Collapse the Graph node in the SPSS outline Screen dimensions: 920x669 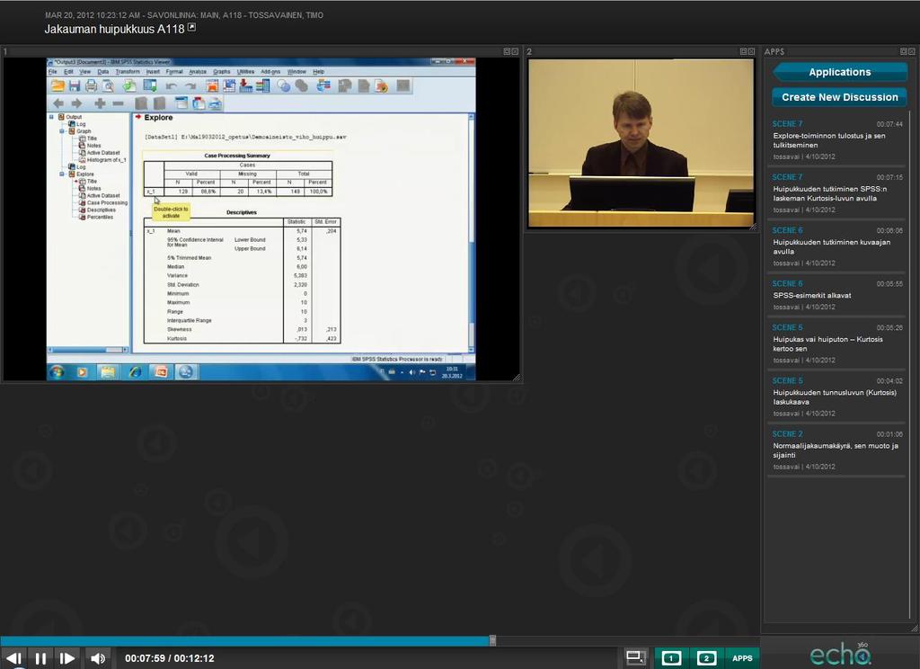pos(62,131)
